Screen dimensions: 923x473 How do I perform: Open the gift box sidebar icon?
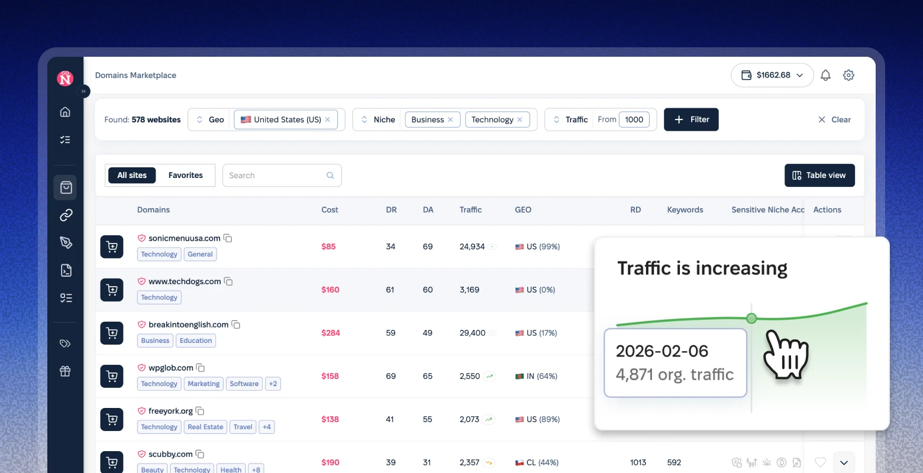click(66, 371)
